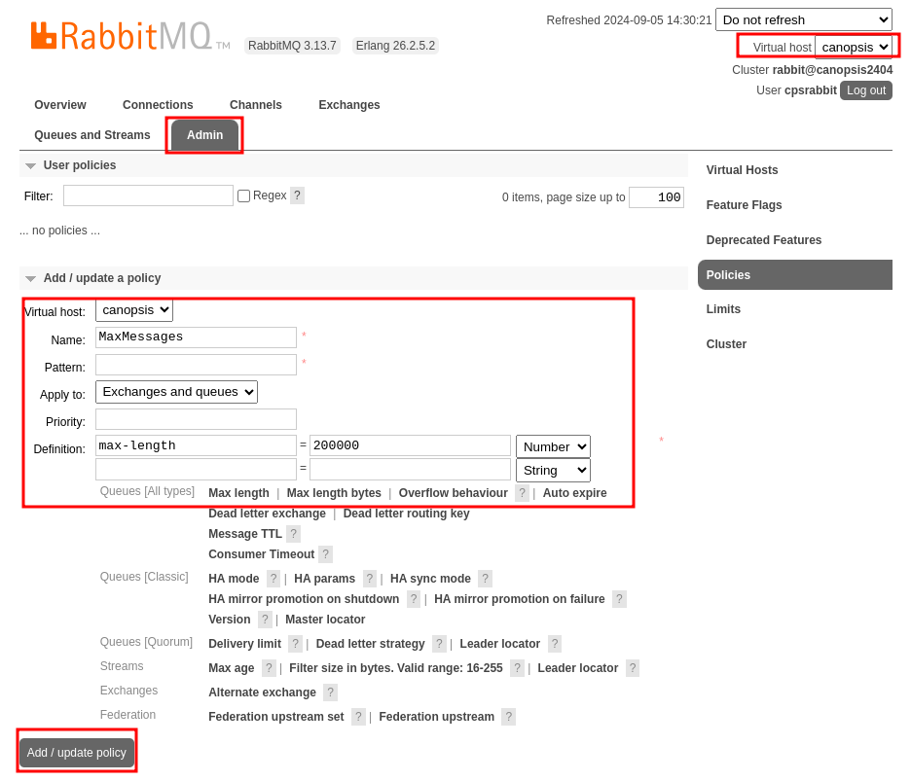Open Feature Flags in the sidebar
911x781 pixels.
744,205
